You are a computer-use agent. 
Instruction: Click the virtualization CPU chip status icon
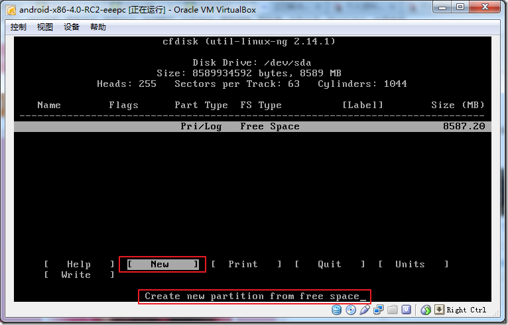point(406,310)
